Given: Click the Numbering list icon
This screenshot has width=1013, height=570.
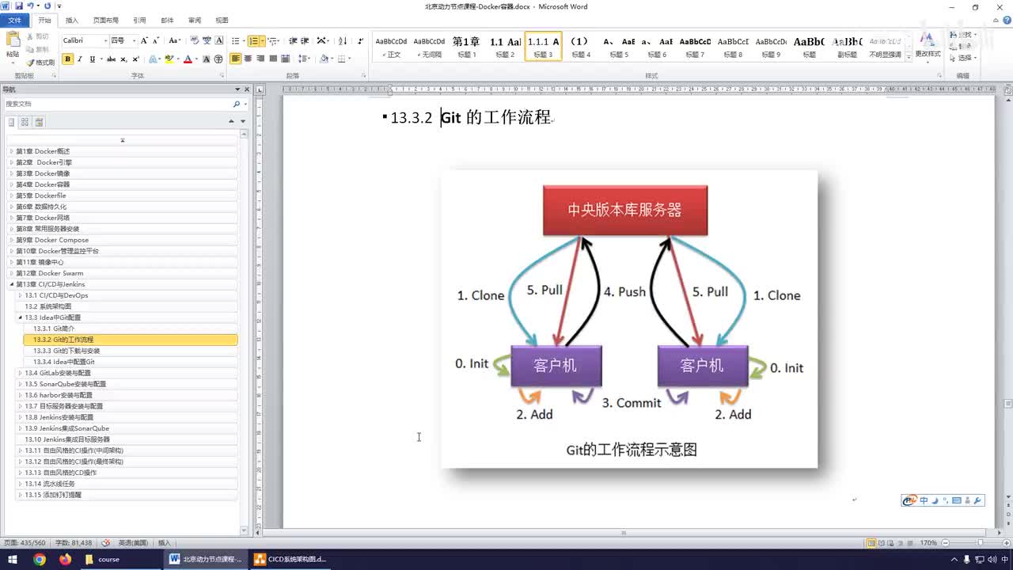Looking at the screenshot, I should tap(255, 40).
